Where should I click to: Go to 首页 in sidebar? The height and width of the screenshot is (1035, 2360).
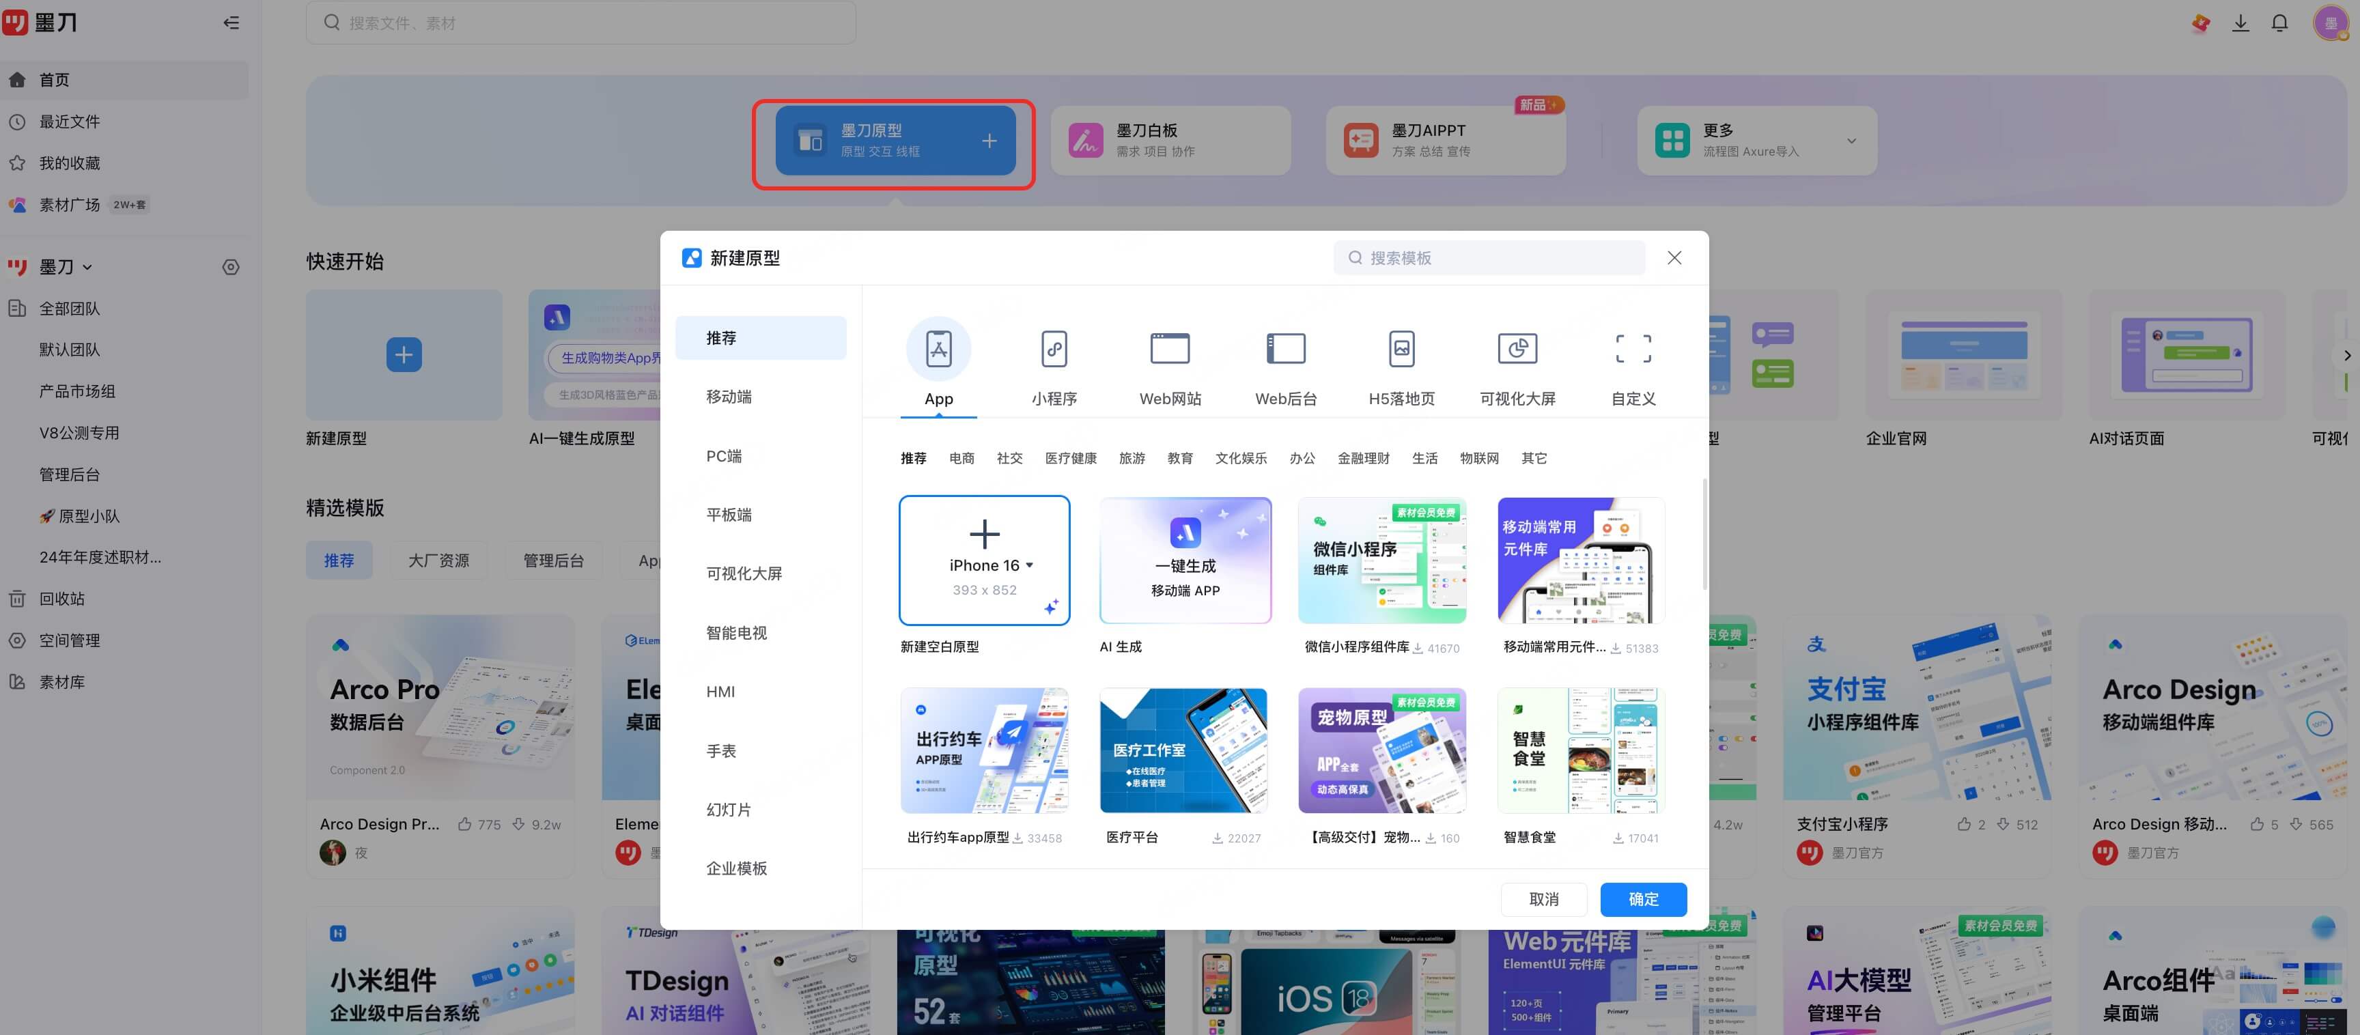pyautogui.click(x=124, y=80)
